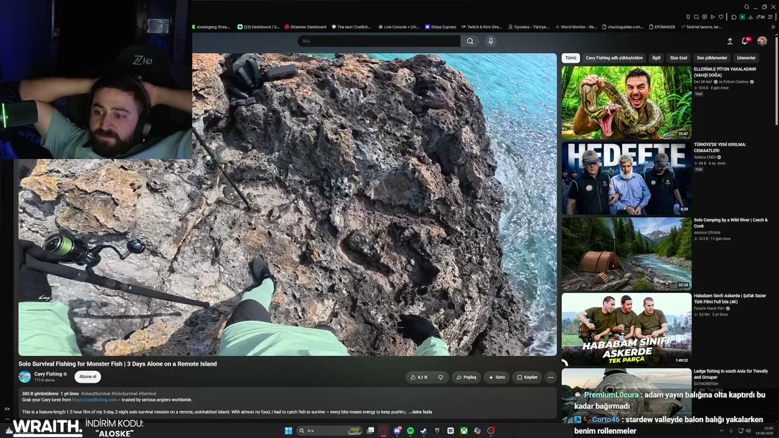Screen dimensions: 779x438
Task: Open Discord from the taskbar
Action: pyautogui.click(x=397, y=431)
